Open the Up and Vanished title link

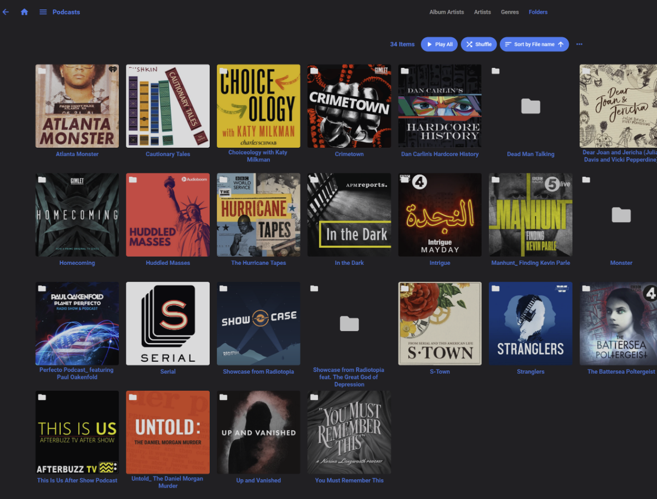(x=258, y=480)
